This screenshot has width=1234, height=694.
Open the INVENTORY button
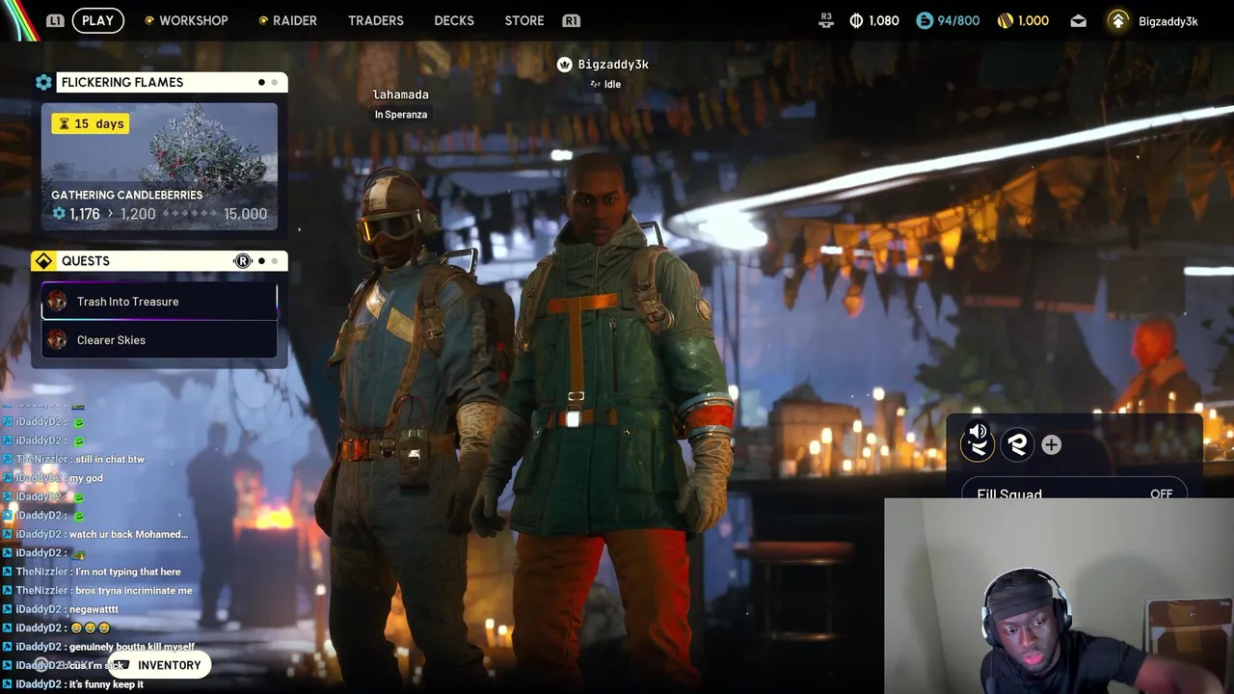159,665
